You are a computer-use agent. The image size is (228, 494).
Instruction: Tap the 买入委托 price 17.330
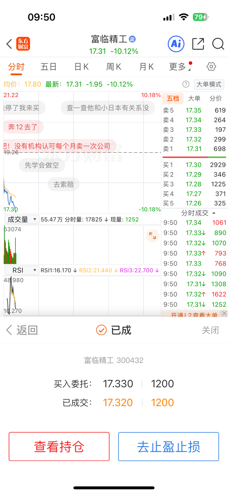point(118,384)
